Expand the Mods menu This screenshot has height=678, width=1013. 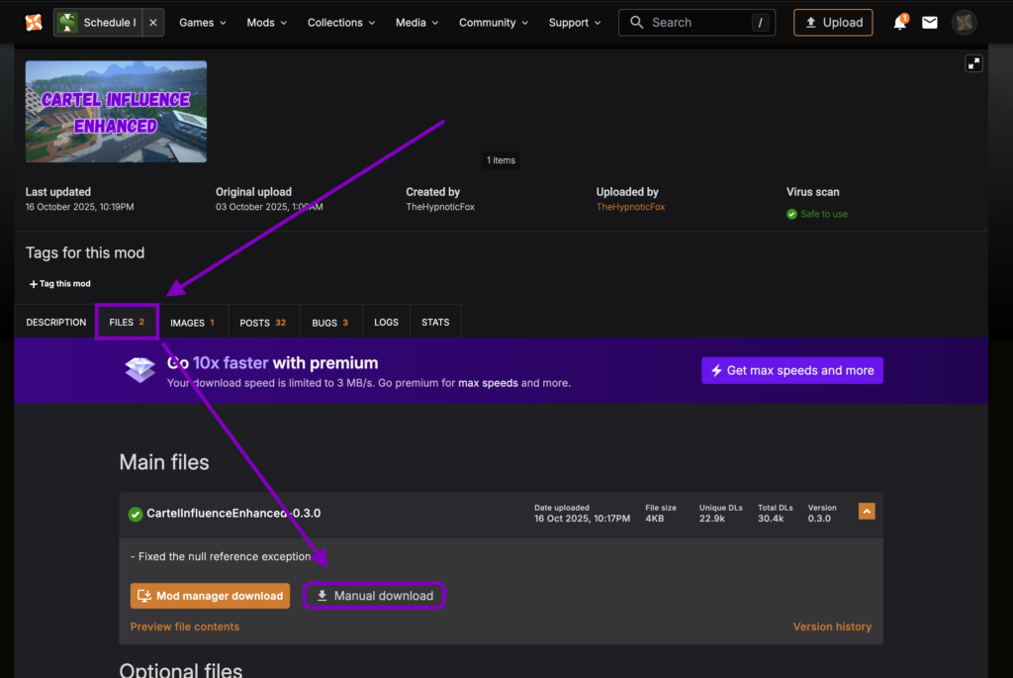tap(266, 23)
